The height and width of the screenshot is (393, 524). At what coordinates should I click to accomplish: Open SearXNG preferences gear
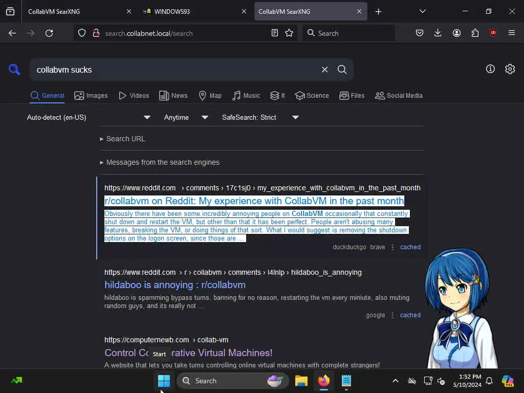coord(510,69)
